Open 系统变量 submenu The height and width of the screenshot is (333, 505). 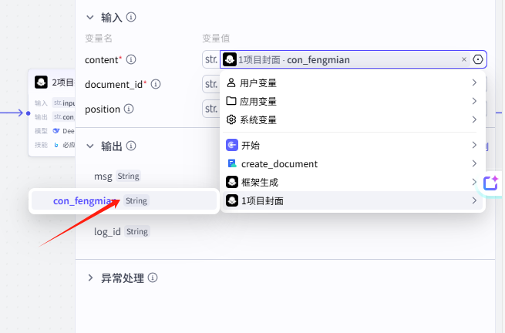[352, 119]
